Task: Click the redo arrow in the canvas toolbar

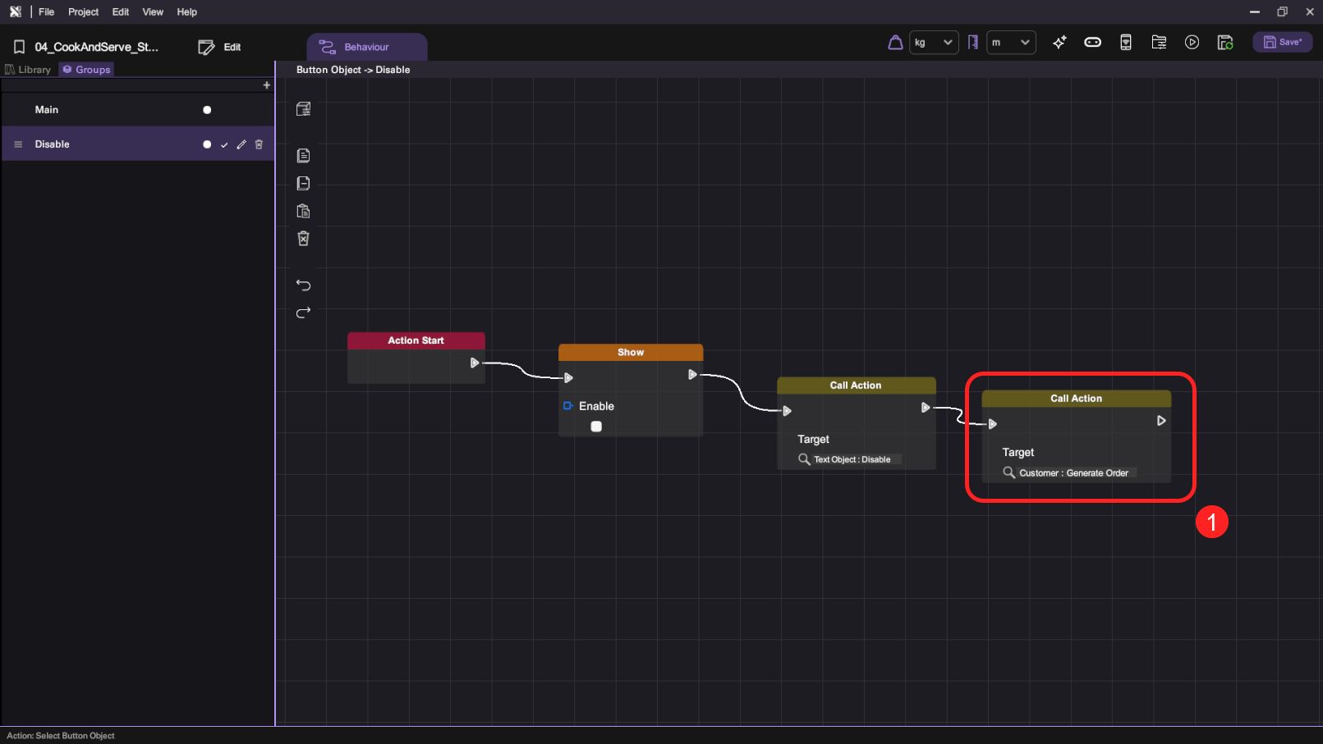Action: pyautogui.click(x=303, y=313)
